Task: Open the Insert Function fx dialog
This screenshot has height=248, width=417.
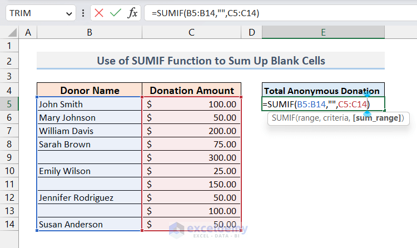Action: 132,13
